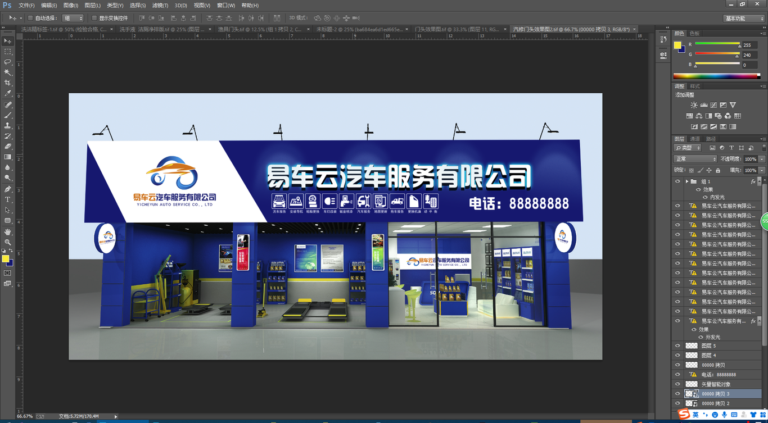Image resolution: width=768 pixels, height=423 pixels.
Task: Select the Horizontal Type tool
Action: 7,199
